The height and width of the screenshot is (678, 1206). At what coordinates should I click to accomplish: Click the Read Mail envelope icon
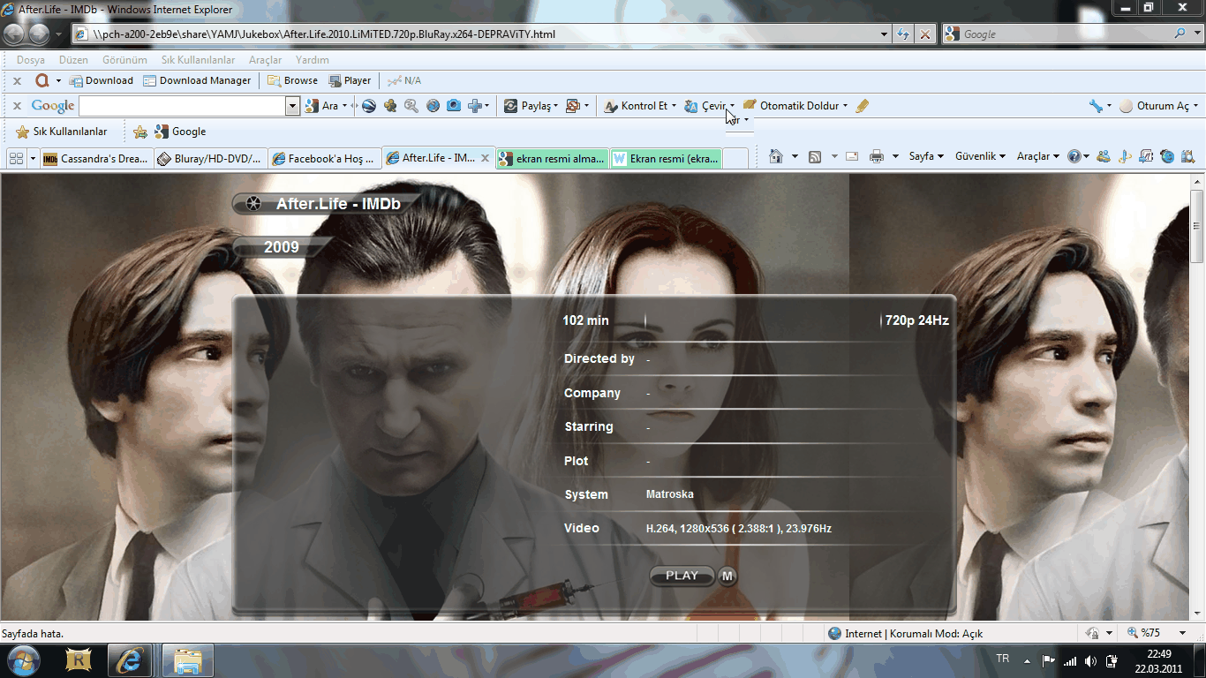tap(852, 156)
